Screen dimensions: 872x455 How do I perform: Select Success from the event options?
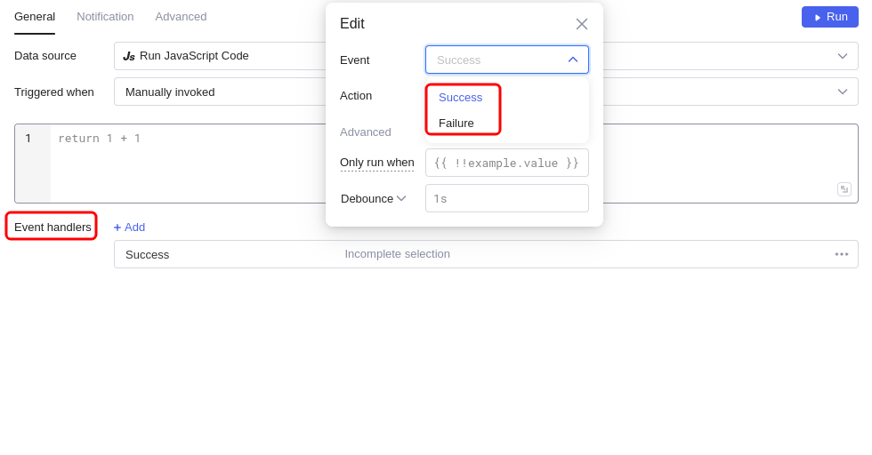coord(461,98)
